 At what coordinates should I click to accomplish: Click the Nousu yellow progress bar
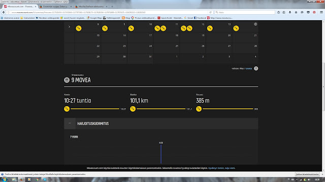coord(228,109)
